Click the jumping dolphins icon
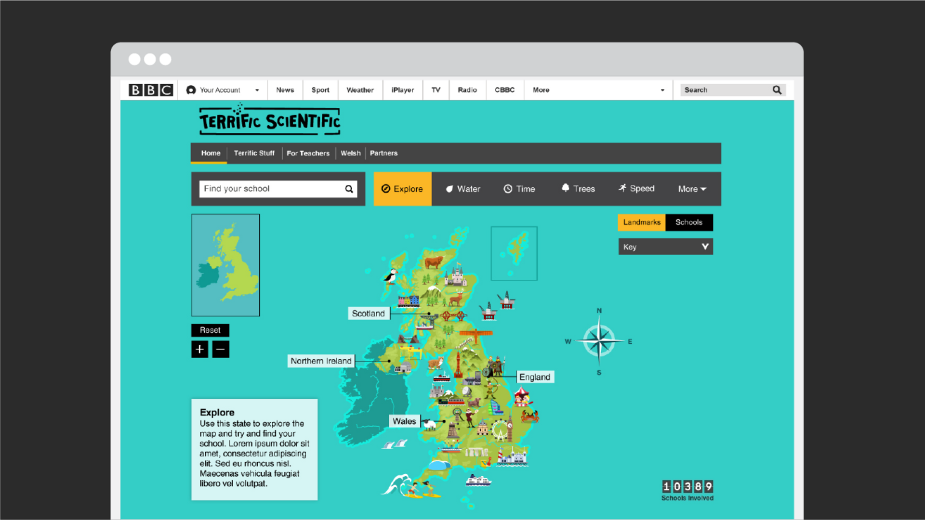 pyautogui.click(x=395, y=444)
